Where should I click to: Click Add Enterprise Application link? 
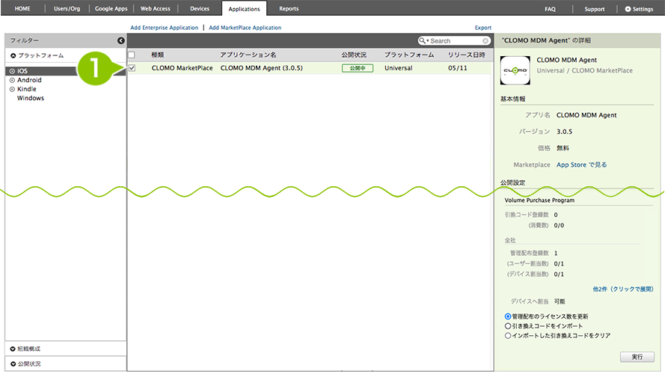(164, 28)
